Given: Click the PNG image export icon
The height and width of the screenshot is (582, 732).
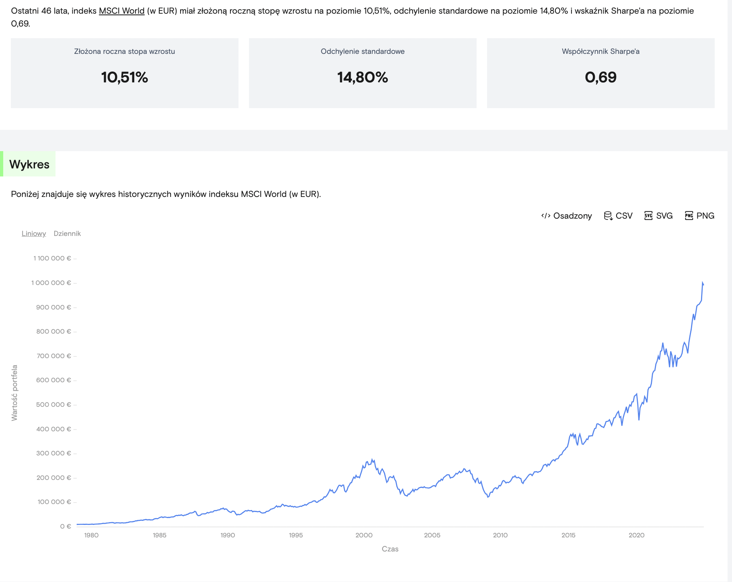Looking at the screenshot, I should 689,216.
